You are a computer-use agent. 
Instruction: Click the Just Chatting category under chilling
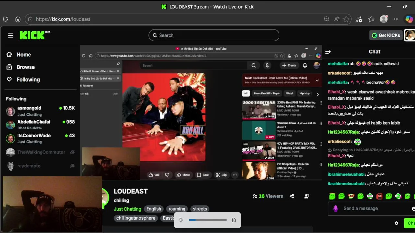point(127,209)
